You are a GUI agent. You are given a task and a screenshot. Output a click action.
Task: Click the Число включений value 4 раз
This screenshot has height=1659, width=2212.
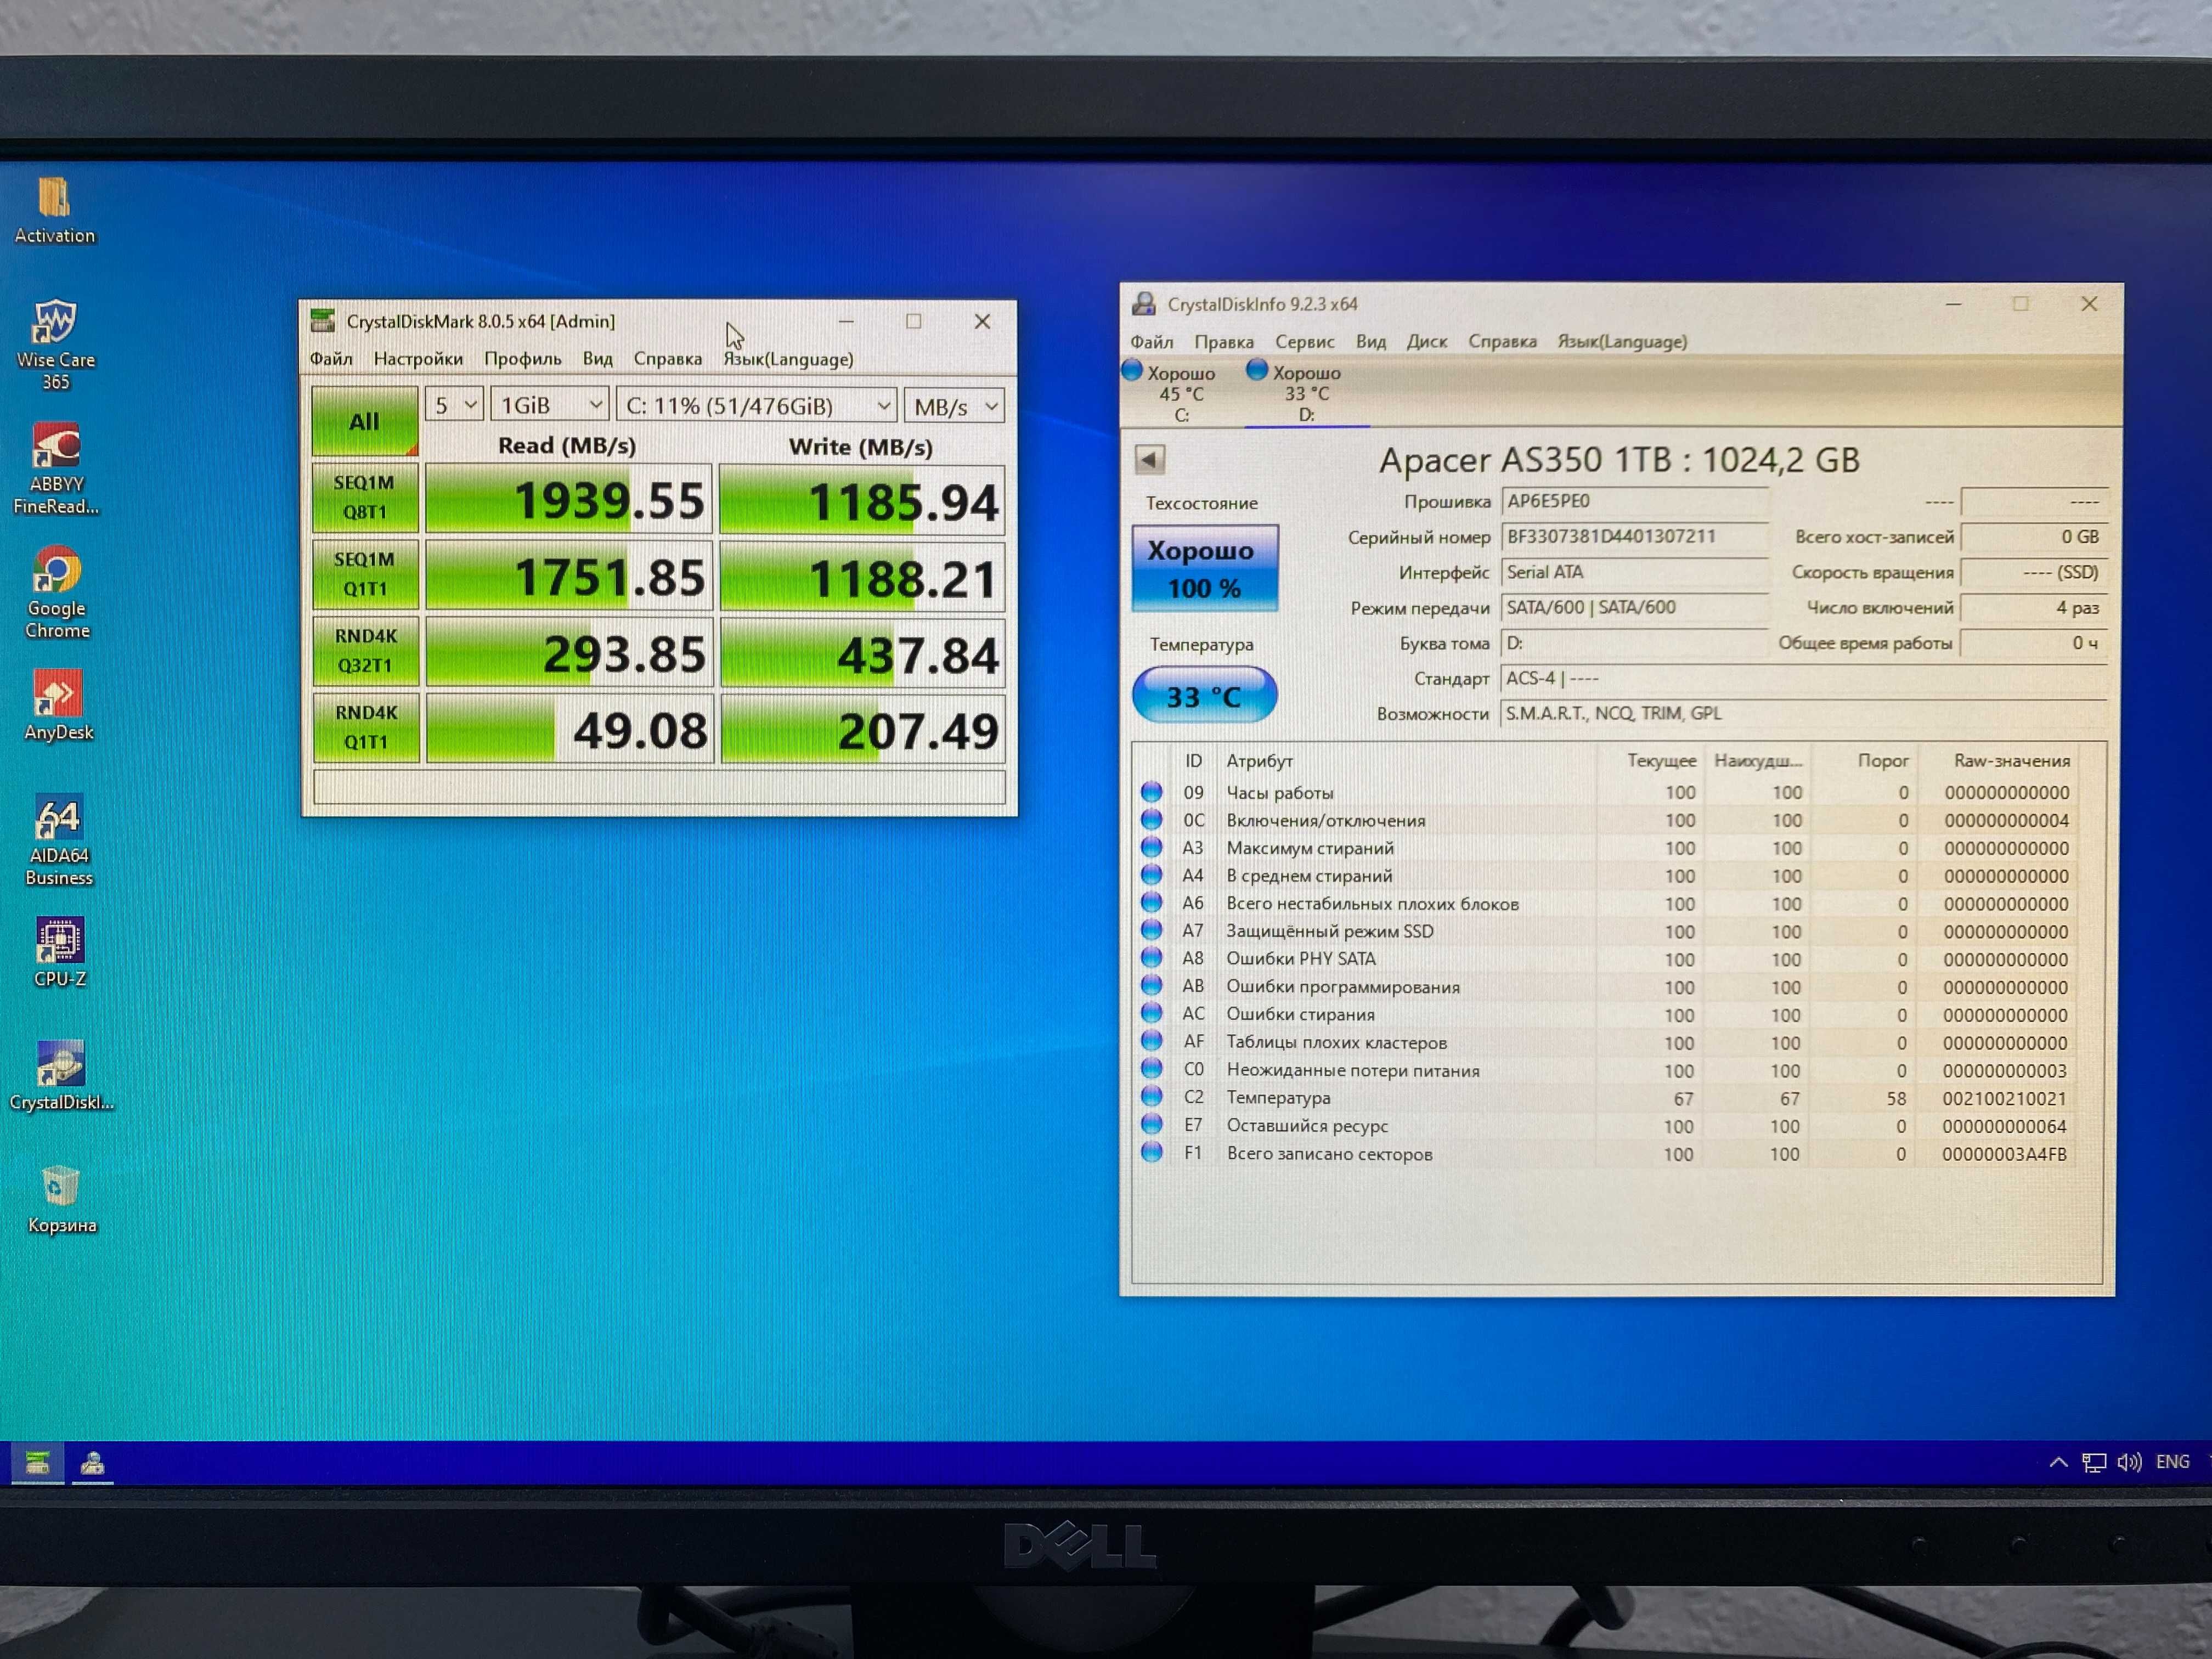click(2034, 607)
